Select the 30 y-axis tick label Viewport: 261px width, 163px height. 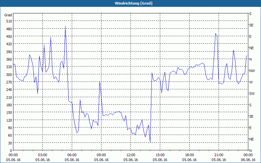pyautogui.click(x=10, y=143)
